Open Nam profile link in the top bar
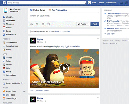This screenshot has height=104, width=129. point(94,3)
